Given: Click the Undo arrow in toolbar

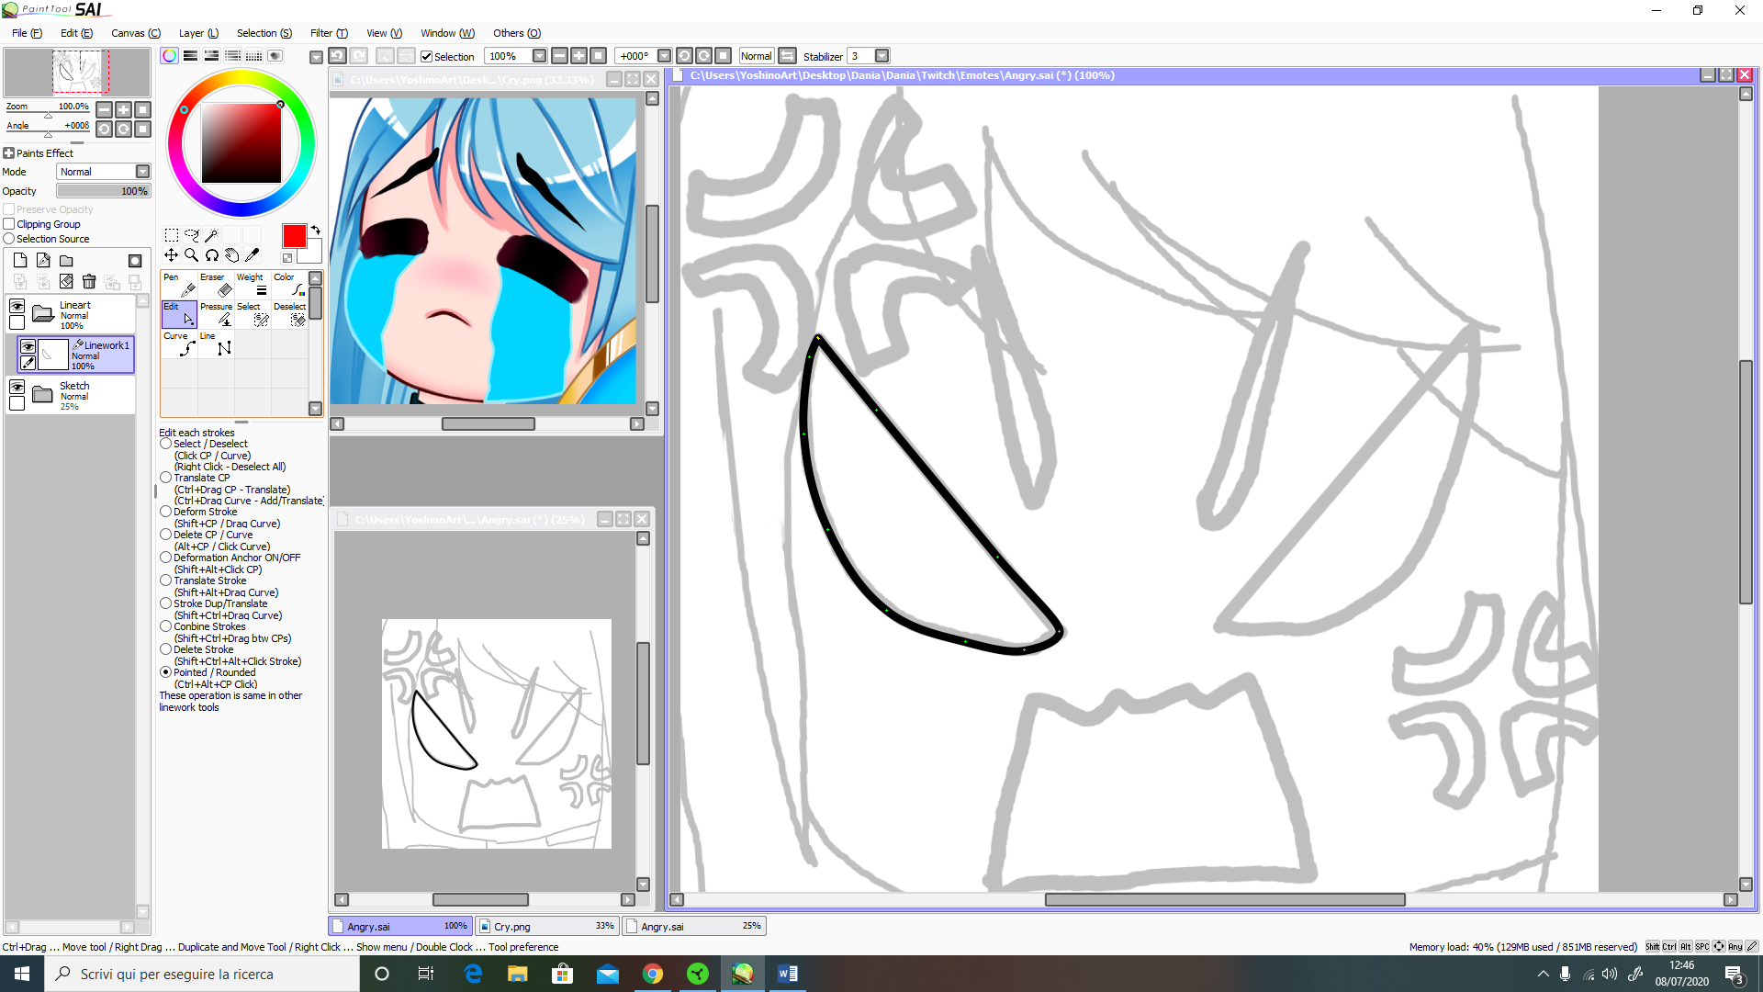Looking at the screenshot, I should [337, 56].
